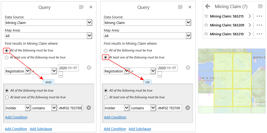The height and width of the screenshot is (133, 267).
Task: Open the Mining Claim results panel menu icon
Action: (x=260, y=6)
